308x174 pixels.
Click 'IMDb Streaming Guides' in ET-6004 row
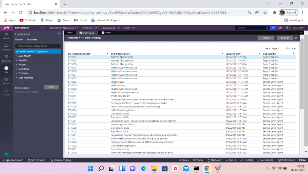click(x=123, y=110)
